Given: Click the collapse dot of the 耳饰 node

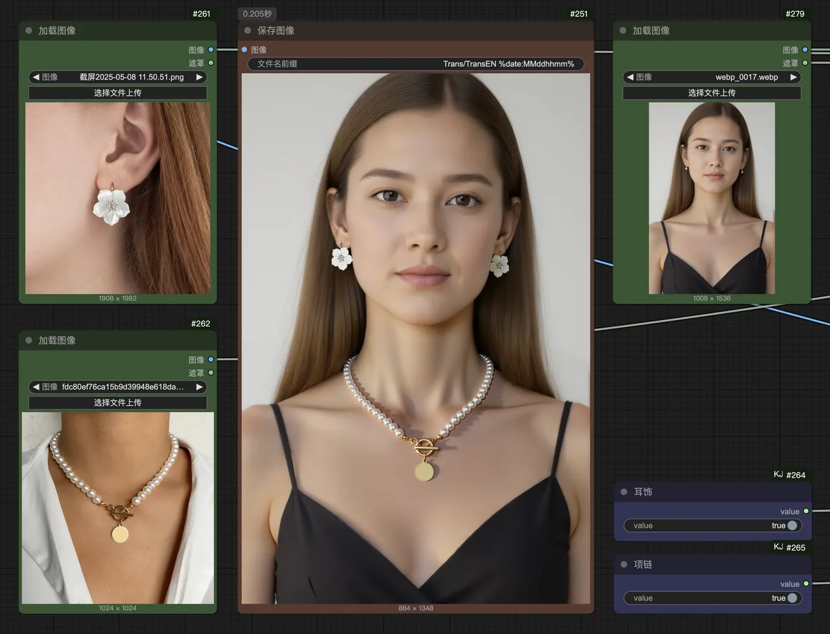Looking at the screenshot, I should tap(624, 492).
